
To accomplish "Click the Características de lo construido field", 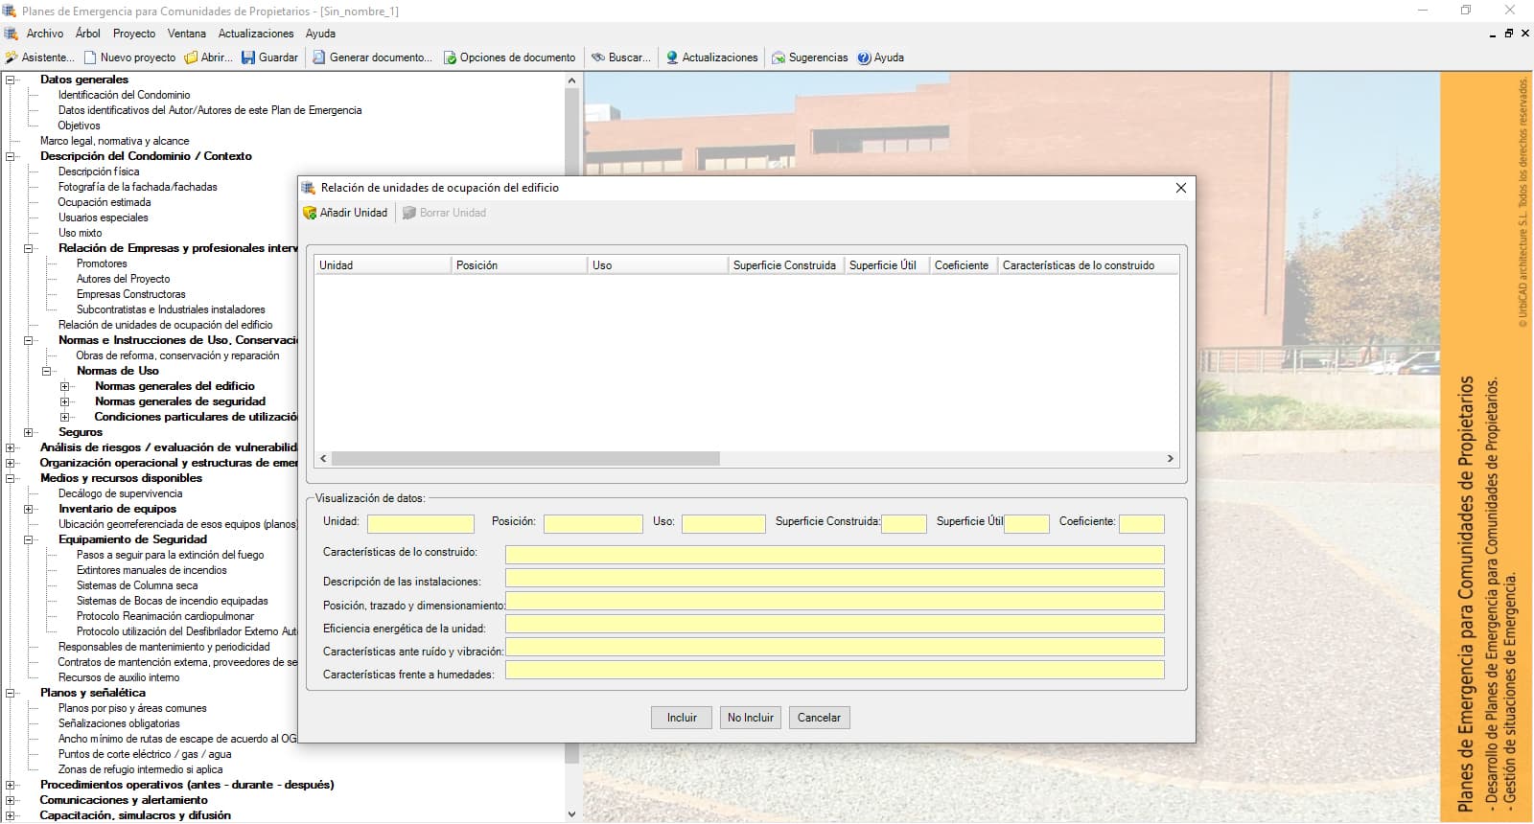I will 834,555.
